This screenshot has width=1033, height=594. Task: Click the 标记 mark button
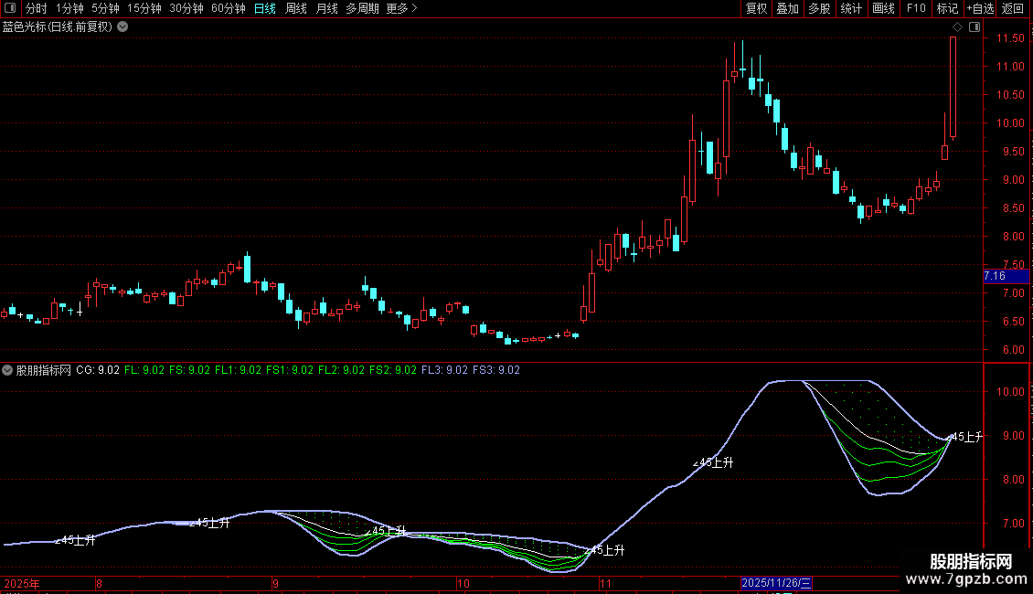click(x=947, y=8)
